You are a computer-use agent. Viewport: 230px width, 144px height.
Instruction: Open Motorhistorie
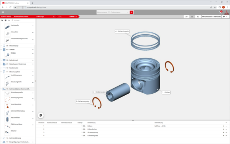point(207,17)
